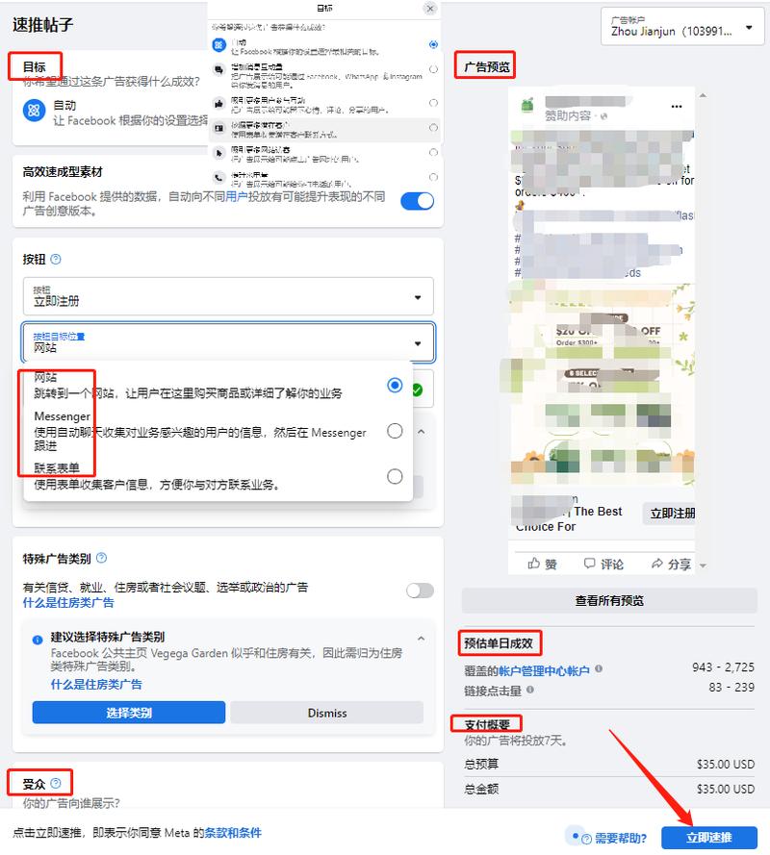Screen dimensions: 770x855
Task: Click the help icon beside 需要帮助?
Action: click(586, 839)
